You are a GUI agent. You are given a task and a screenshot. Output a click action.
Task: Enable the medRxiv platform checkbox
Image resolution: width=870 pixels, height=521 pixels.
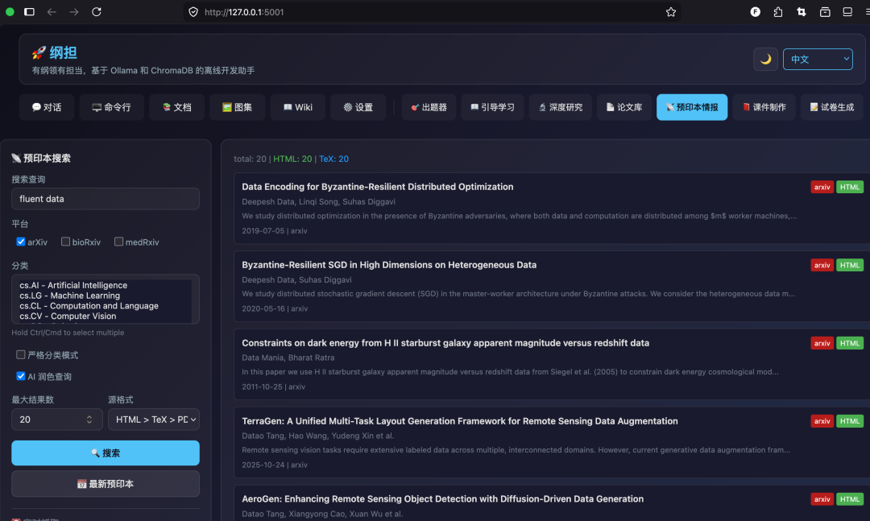[x=118, y=242]
